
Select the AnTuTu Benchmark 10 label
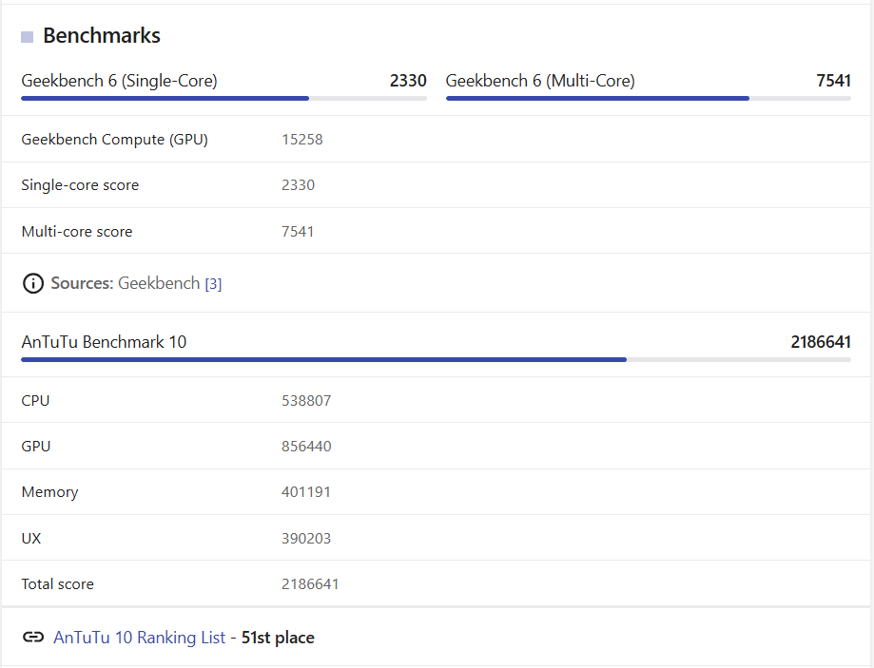point(104,342)
